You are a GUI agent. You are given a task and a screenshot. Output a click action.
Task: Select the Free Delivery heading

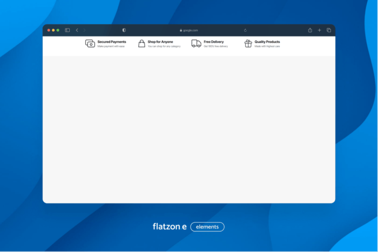tap(213, 42)
